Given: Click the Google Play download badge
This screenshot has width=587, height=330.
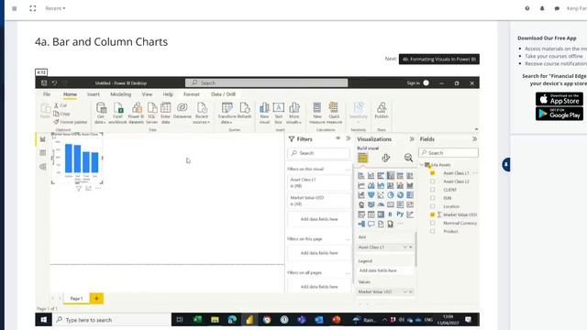Looking at the screenshot, I should pyautogui.click(x=559, y=114).
